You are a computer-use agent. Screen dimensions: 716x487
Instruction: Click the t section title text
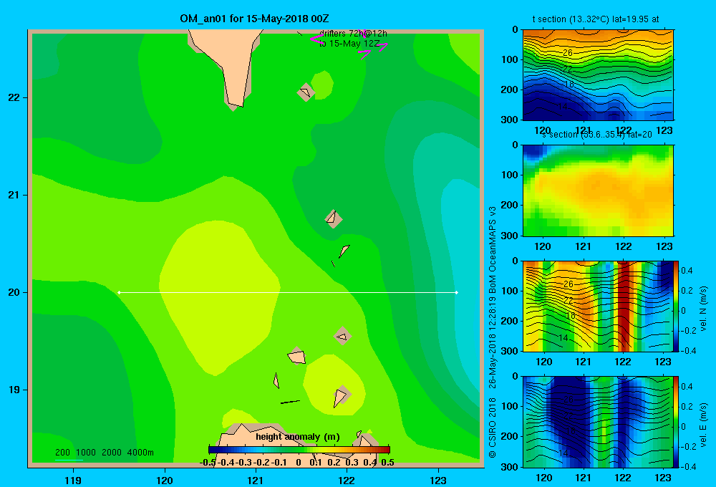596,19
